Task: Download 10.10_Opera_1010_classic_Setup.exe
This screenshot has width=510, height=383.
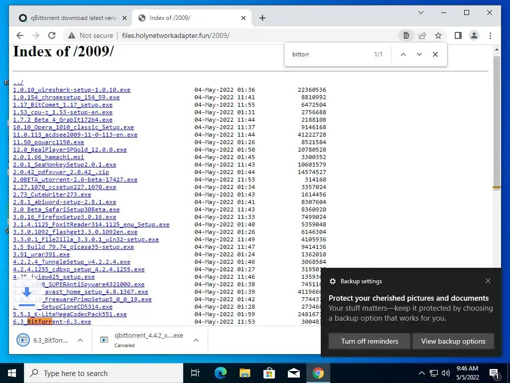Action: click(74, 127)
